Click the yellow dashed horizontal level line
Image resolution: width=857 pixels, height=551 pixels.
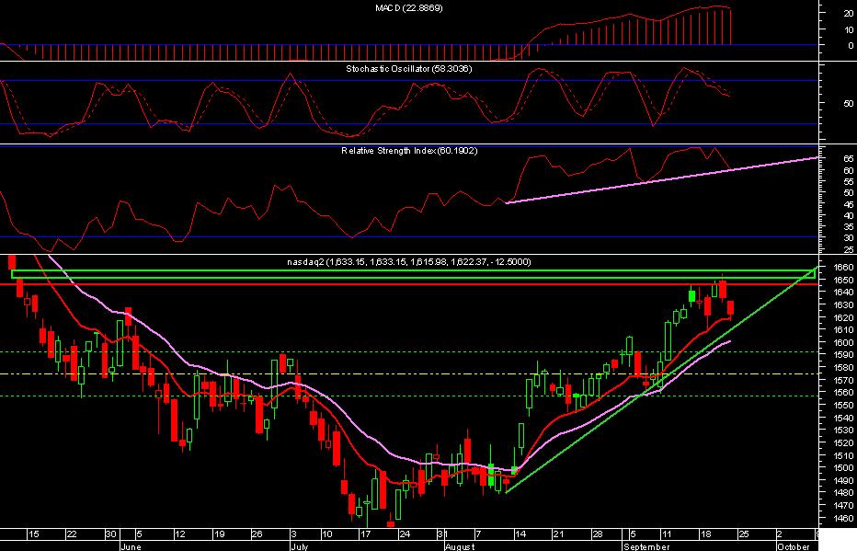click(409, 373)
